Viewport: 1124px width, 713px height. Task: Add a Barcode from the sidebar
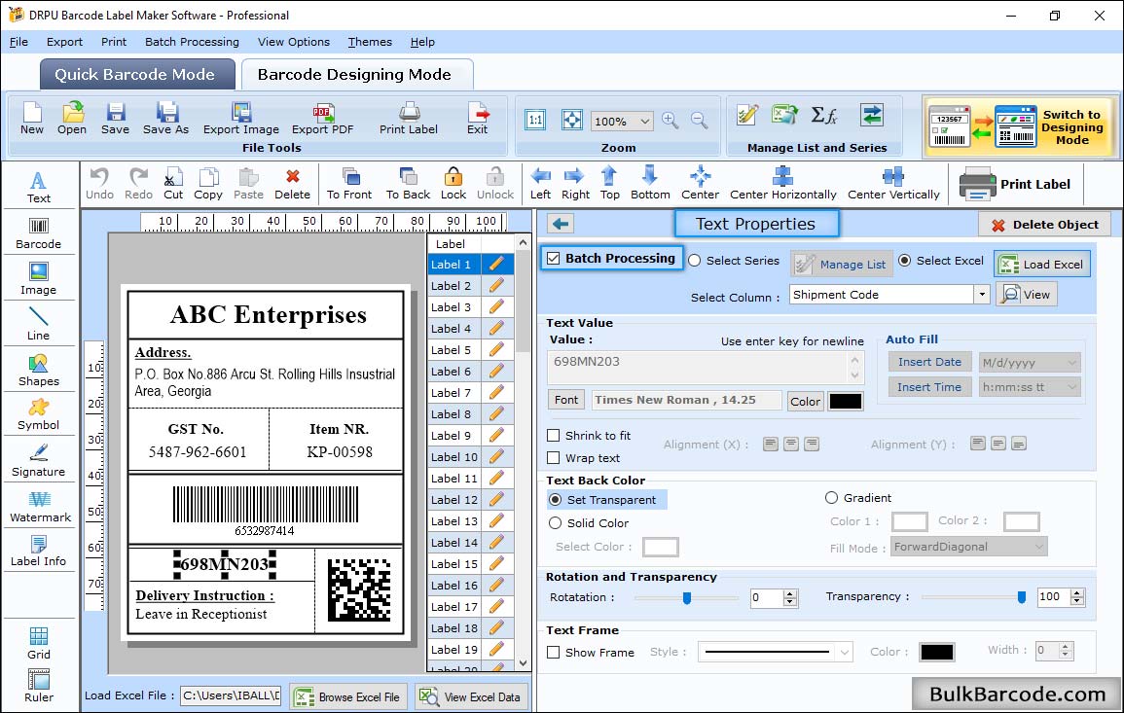click(39, 233)
